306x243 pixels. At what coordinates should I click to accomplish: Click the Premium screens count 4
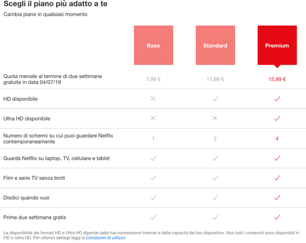[x=277, y=138]
